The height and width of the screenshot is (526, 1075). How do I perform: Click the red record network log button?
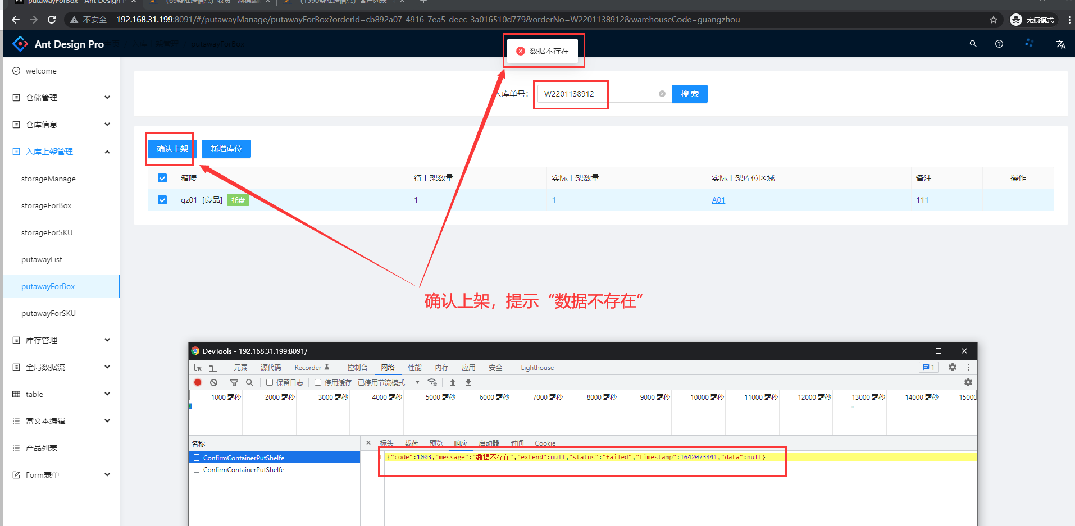tap(198, 382)
